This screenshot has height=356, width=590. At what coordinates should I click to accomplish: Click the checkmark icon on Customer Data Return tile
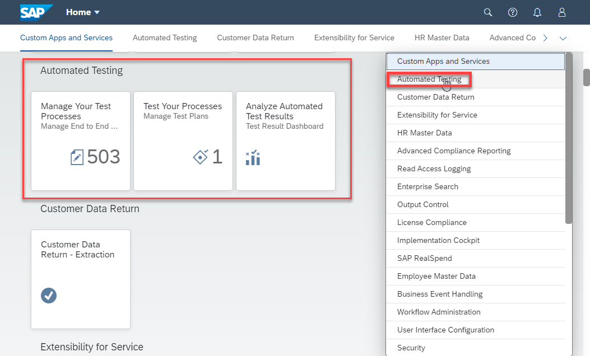pos(49,296)
